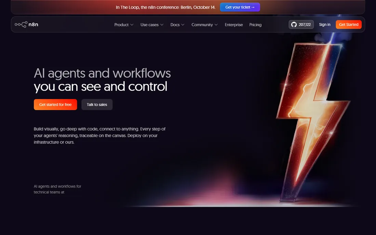Open the Product menu label
376x235 pixels.
click(121, 25)
